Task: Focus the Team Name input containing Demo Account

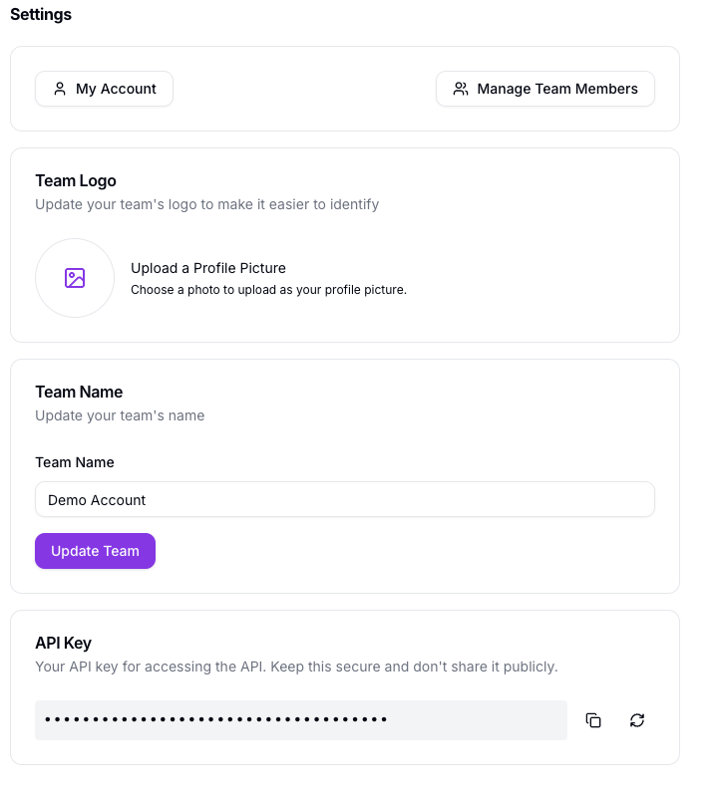Action: click(344, 500)
